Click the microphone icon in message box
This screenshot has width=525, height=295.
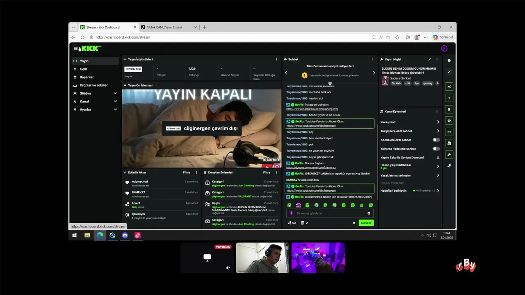click(x=292, y=213)
